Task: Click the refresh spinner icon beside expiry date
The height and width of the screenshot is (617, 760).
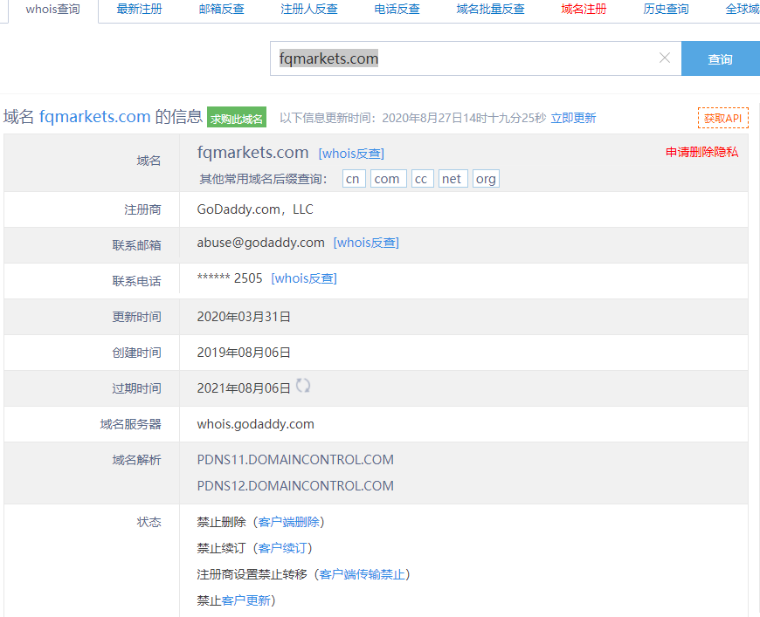Action: (303, 386)
